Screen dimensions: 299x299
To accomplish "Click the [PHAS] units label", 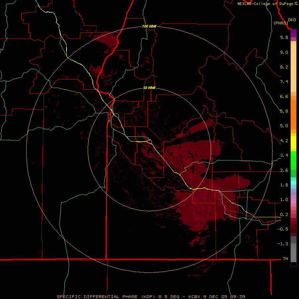I will pos(281,23).
